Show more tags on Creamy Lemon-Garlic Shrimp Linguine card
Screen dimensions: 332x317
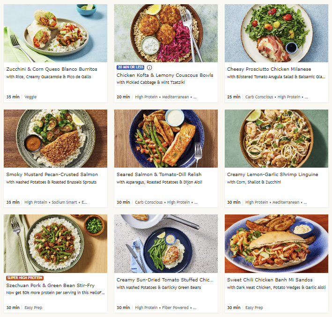click(306, 202)
